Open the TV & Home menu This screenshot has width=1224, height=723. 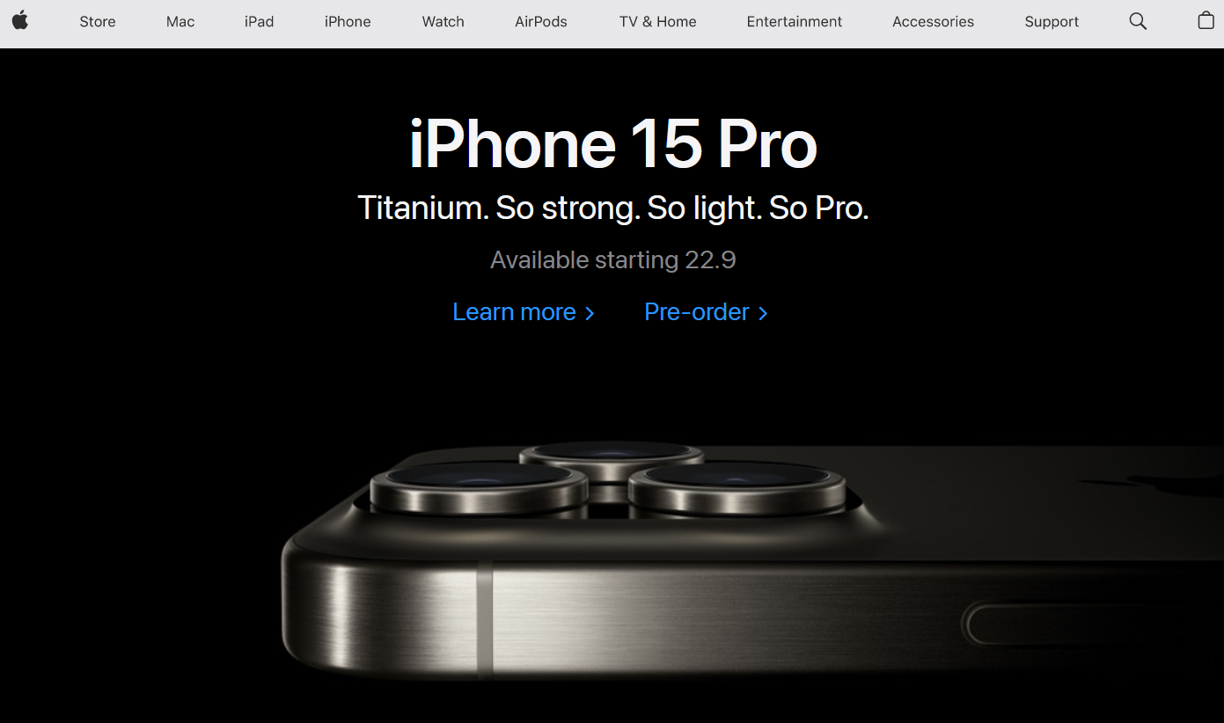657,21
